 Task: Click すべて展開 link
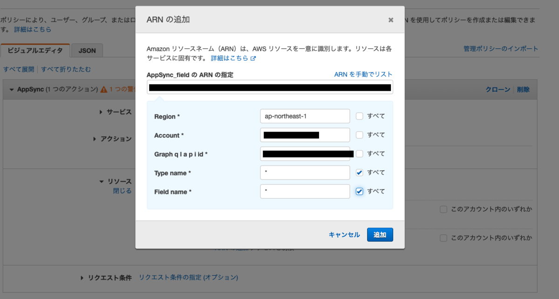click(x=19, y=69)
